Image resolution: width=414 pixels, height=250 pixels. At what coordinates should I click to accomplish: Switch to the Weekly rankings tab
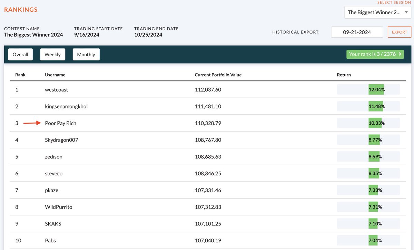(52, 55)
